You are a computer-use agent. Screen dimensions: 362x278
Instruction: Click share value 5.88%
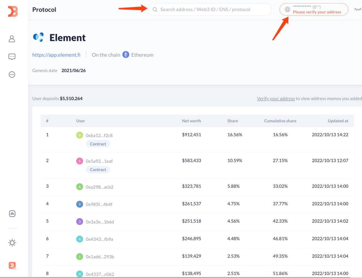coord(233,186)
